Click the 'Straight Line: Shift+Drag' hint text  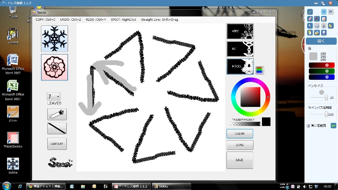coord(160,19)
